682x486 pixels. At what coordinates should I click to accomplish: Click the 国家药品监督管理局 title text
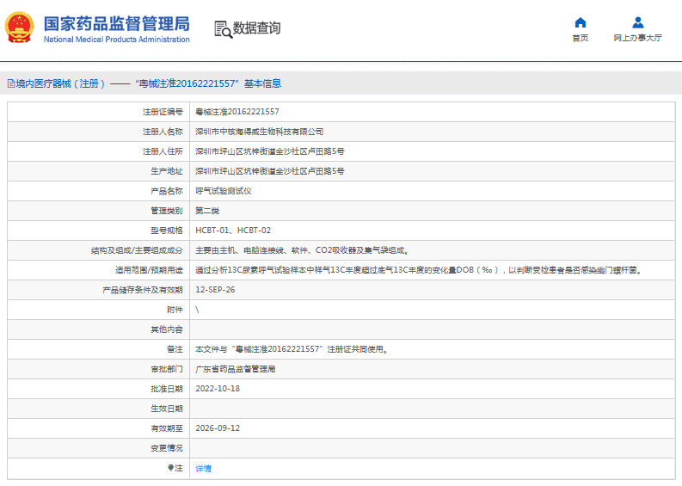point(117,24)
